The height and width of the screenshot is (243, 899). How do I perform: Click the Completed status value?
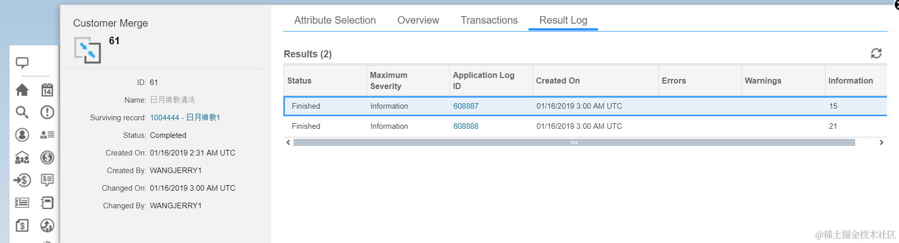(168, 135)
